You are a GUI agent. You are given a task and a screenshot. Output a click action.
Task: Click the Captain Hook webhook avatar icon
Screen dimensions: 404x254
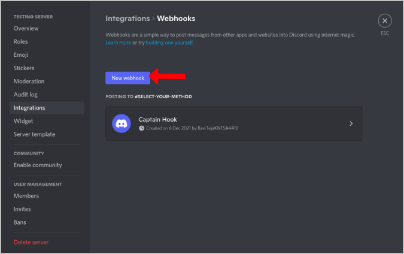tap(121, 123)
